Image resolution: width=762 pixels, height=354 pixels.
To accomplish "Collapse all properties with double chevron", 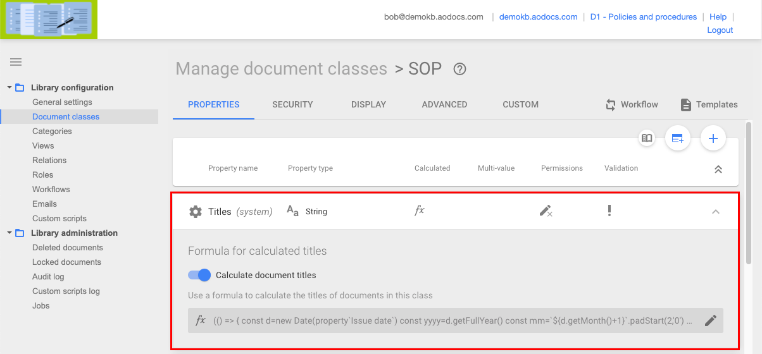I will (718, 169).
